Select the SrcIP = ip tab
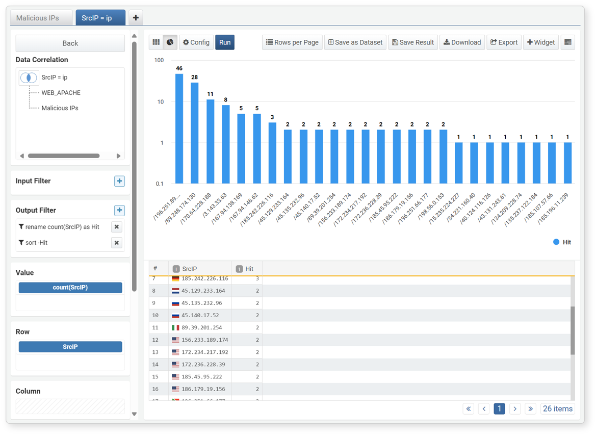 pos(100,18)
